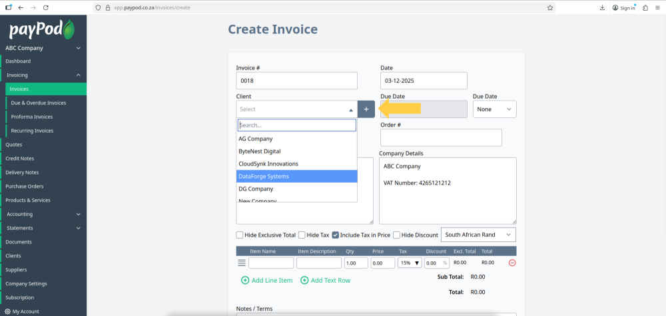The image size is (666, 316).
Task: Click Add Text Row
Action: (326, 280)
